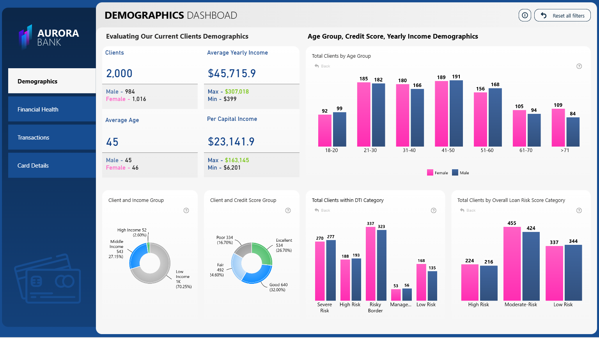The image size is (599, 338).
Task: Open the Card Details page
Action: pyautogui.click(x=52, y=165)
